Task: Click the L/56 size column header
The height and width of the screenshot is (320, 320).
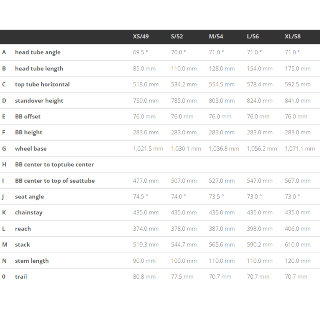Action: 253,36
